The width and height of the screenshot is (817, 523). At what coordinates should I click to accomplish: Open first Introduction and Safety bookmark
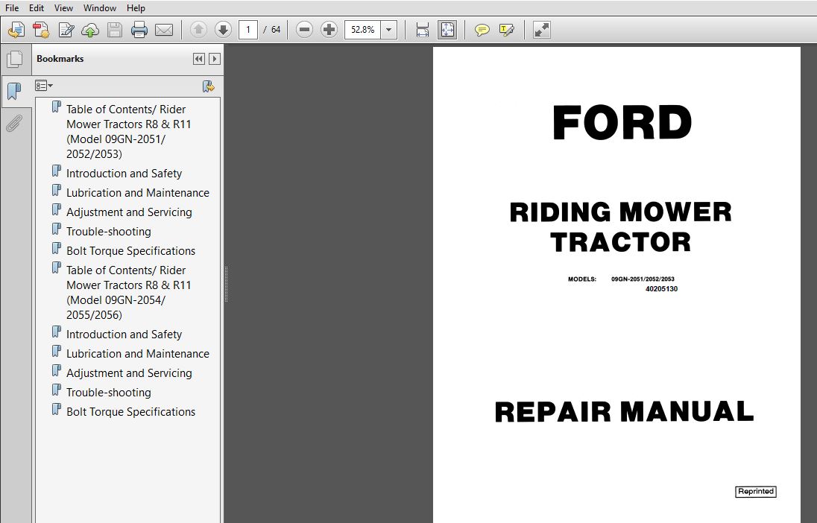pyautogui.click(x=124, y=174)
